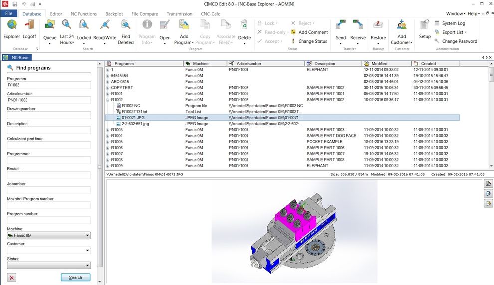494x285 pixels.
Task: Expand the R1001 program row
Action: pyautogui.click(x=108, y=94)
